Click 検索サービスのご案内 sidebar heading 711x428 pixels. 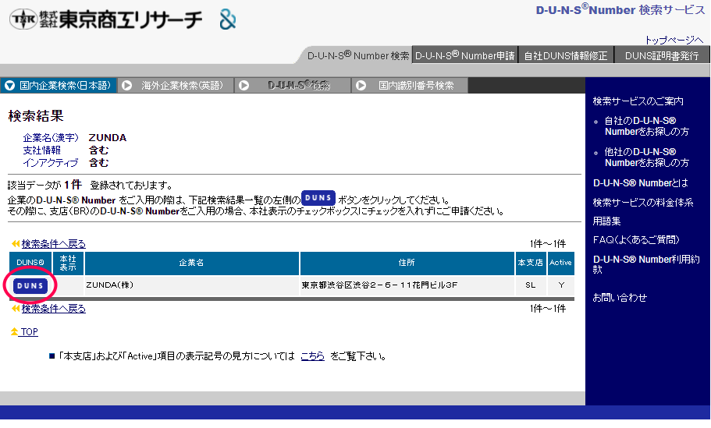point(638,101)
